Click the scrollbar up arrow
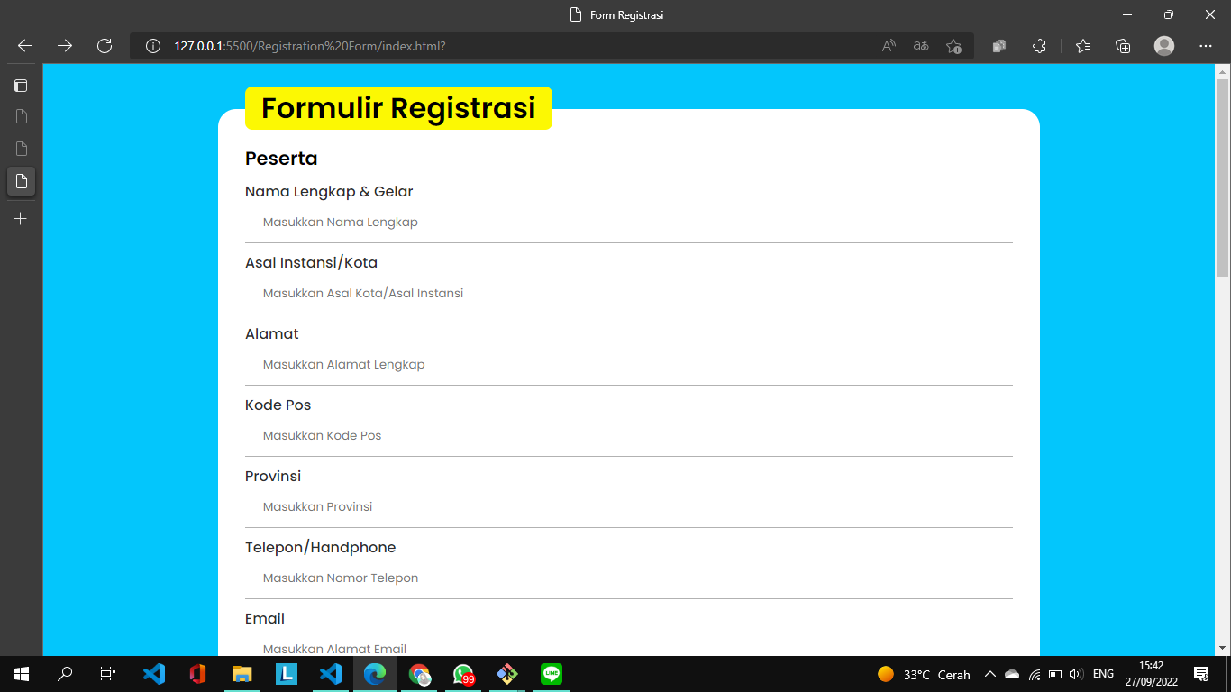This screenshot has height=692, width=1231. tap(1223, 71)
